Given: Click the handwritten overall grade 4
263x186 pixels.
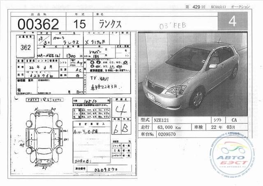Looking at the screenshot, I should (x=121, y=110).
